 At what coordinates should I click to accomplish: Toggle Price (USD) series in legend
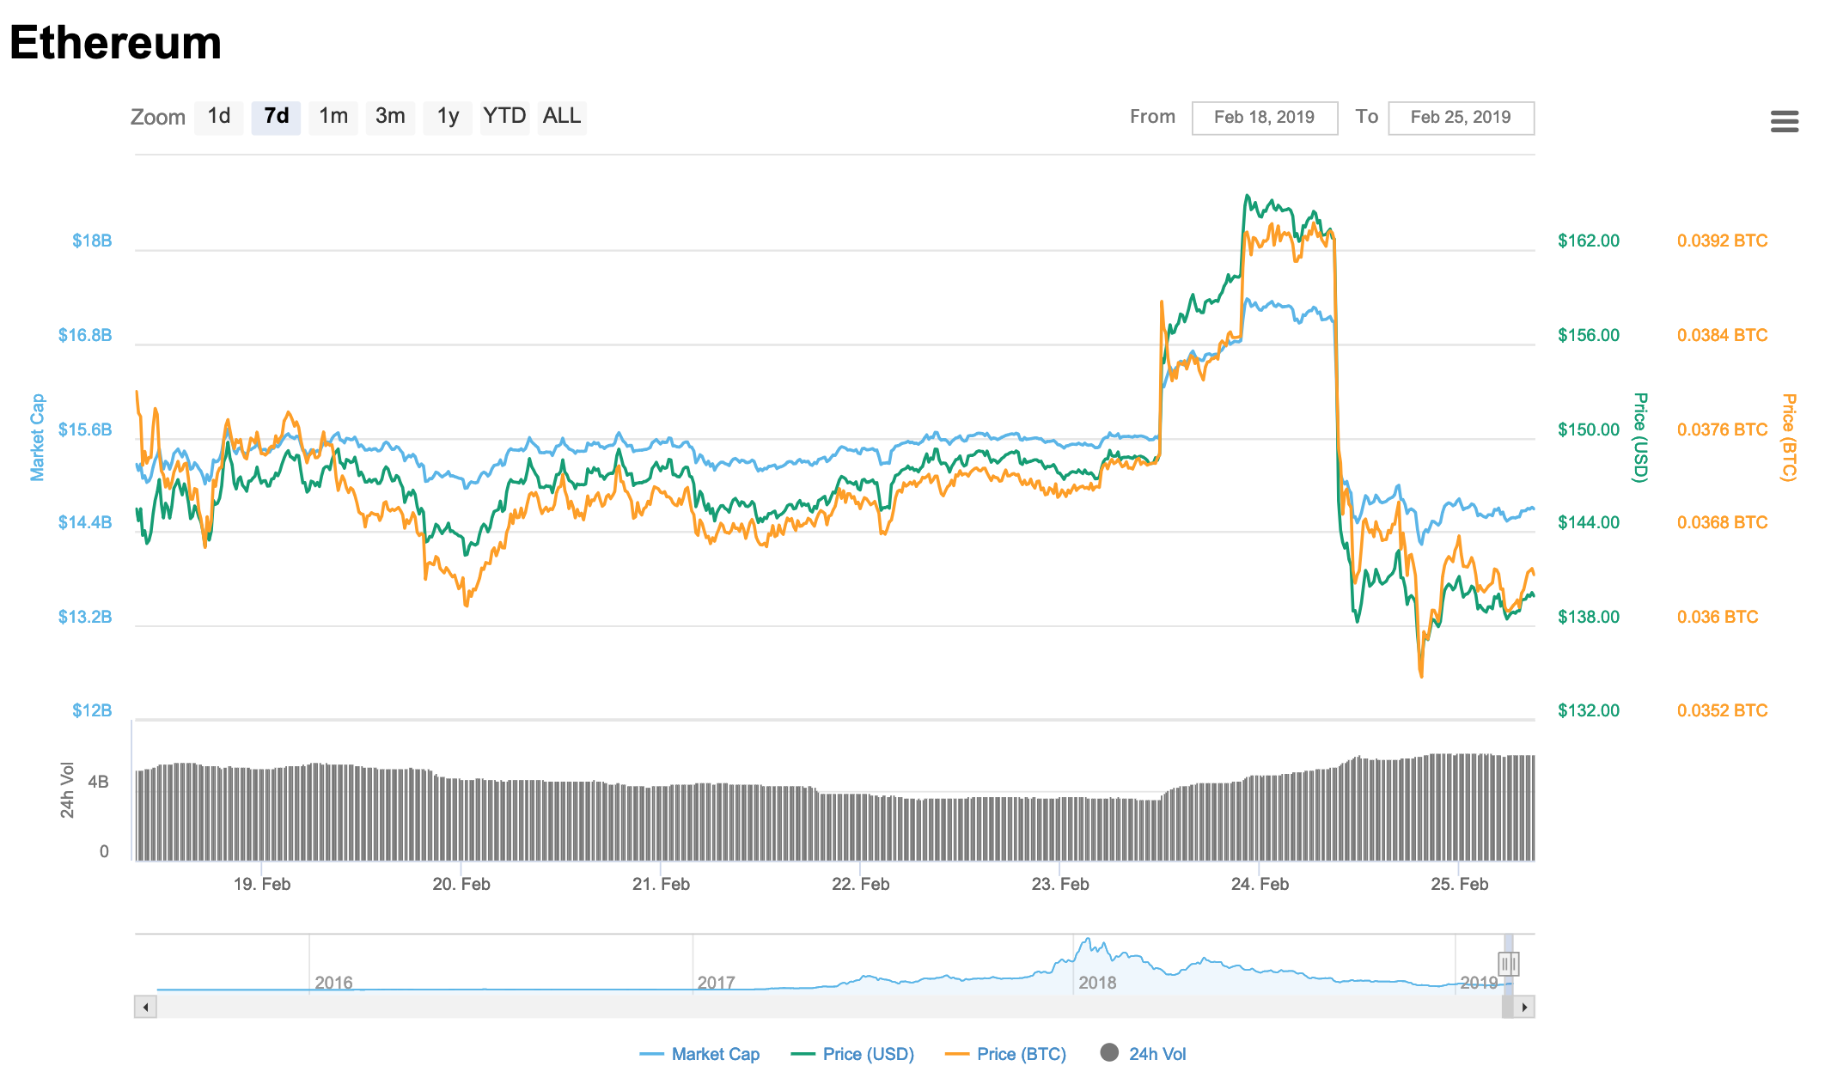point(852,1054)
